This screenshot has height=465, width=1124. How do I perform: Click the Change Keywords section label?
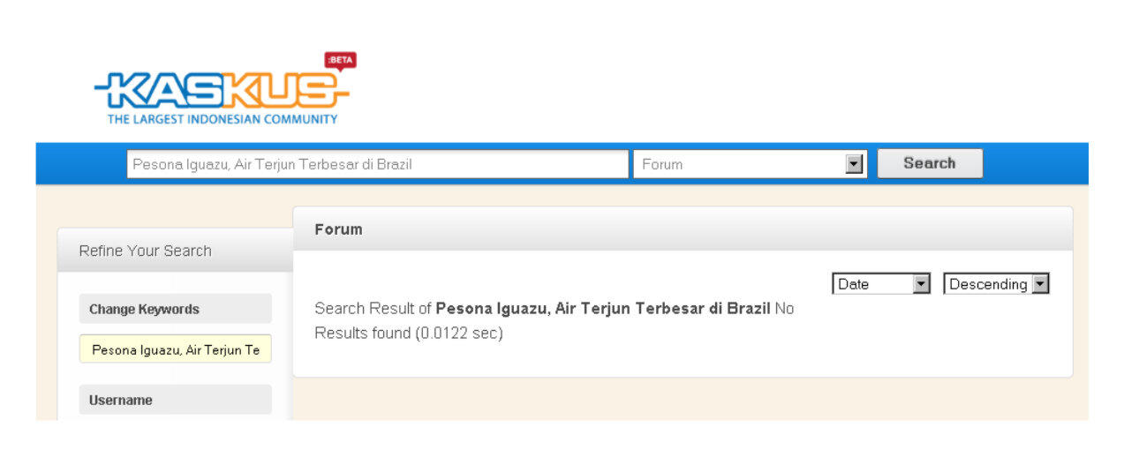click(176, 309)
